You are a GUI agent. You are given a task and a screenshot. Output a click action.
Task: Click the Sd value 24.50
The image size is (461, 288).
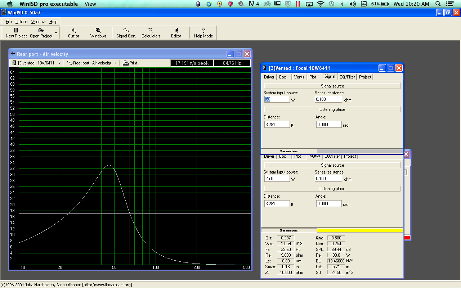click(x=336, y=273)
